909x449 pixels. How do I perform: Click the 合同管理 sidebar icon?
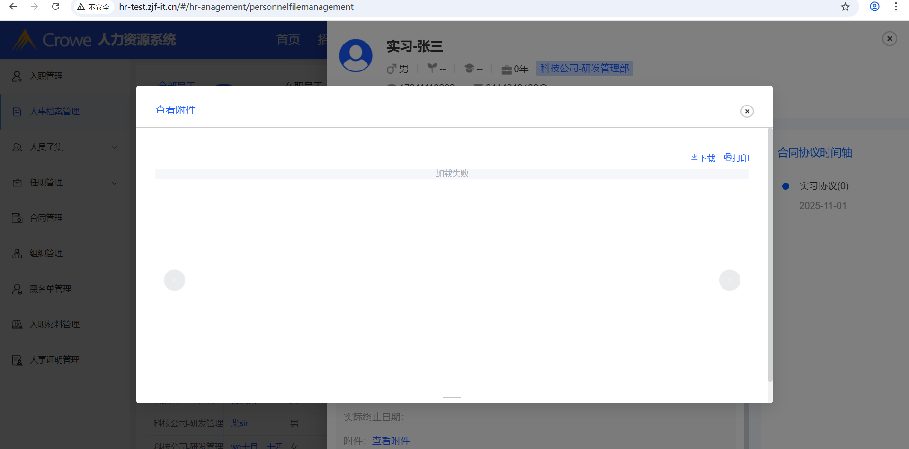[17, 218]
